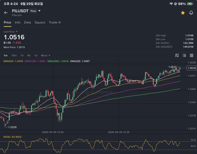Viewport: 197px width, 154px height.
Task: Tap the battery charging indicator
Action: (x=190, y=4)
